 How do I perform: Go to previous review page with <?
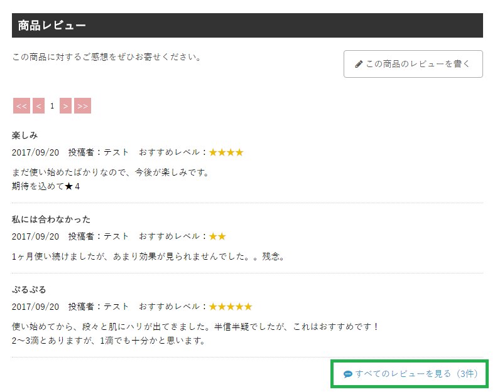pos(38,106)
